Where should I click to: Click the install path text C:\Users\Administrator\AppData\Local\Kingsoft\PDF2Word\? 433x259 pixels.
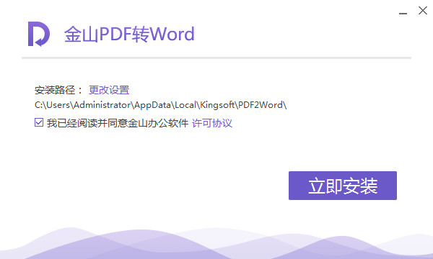point(160,105)
